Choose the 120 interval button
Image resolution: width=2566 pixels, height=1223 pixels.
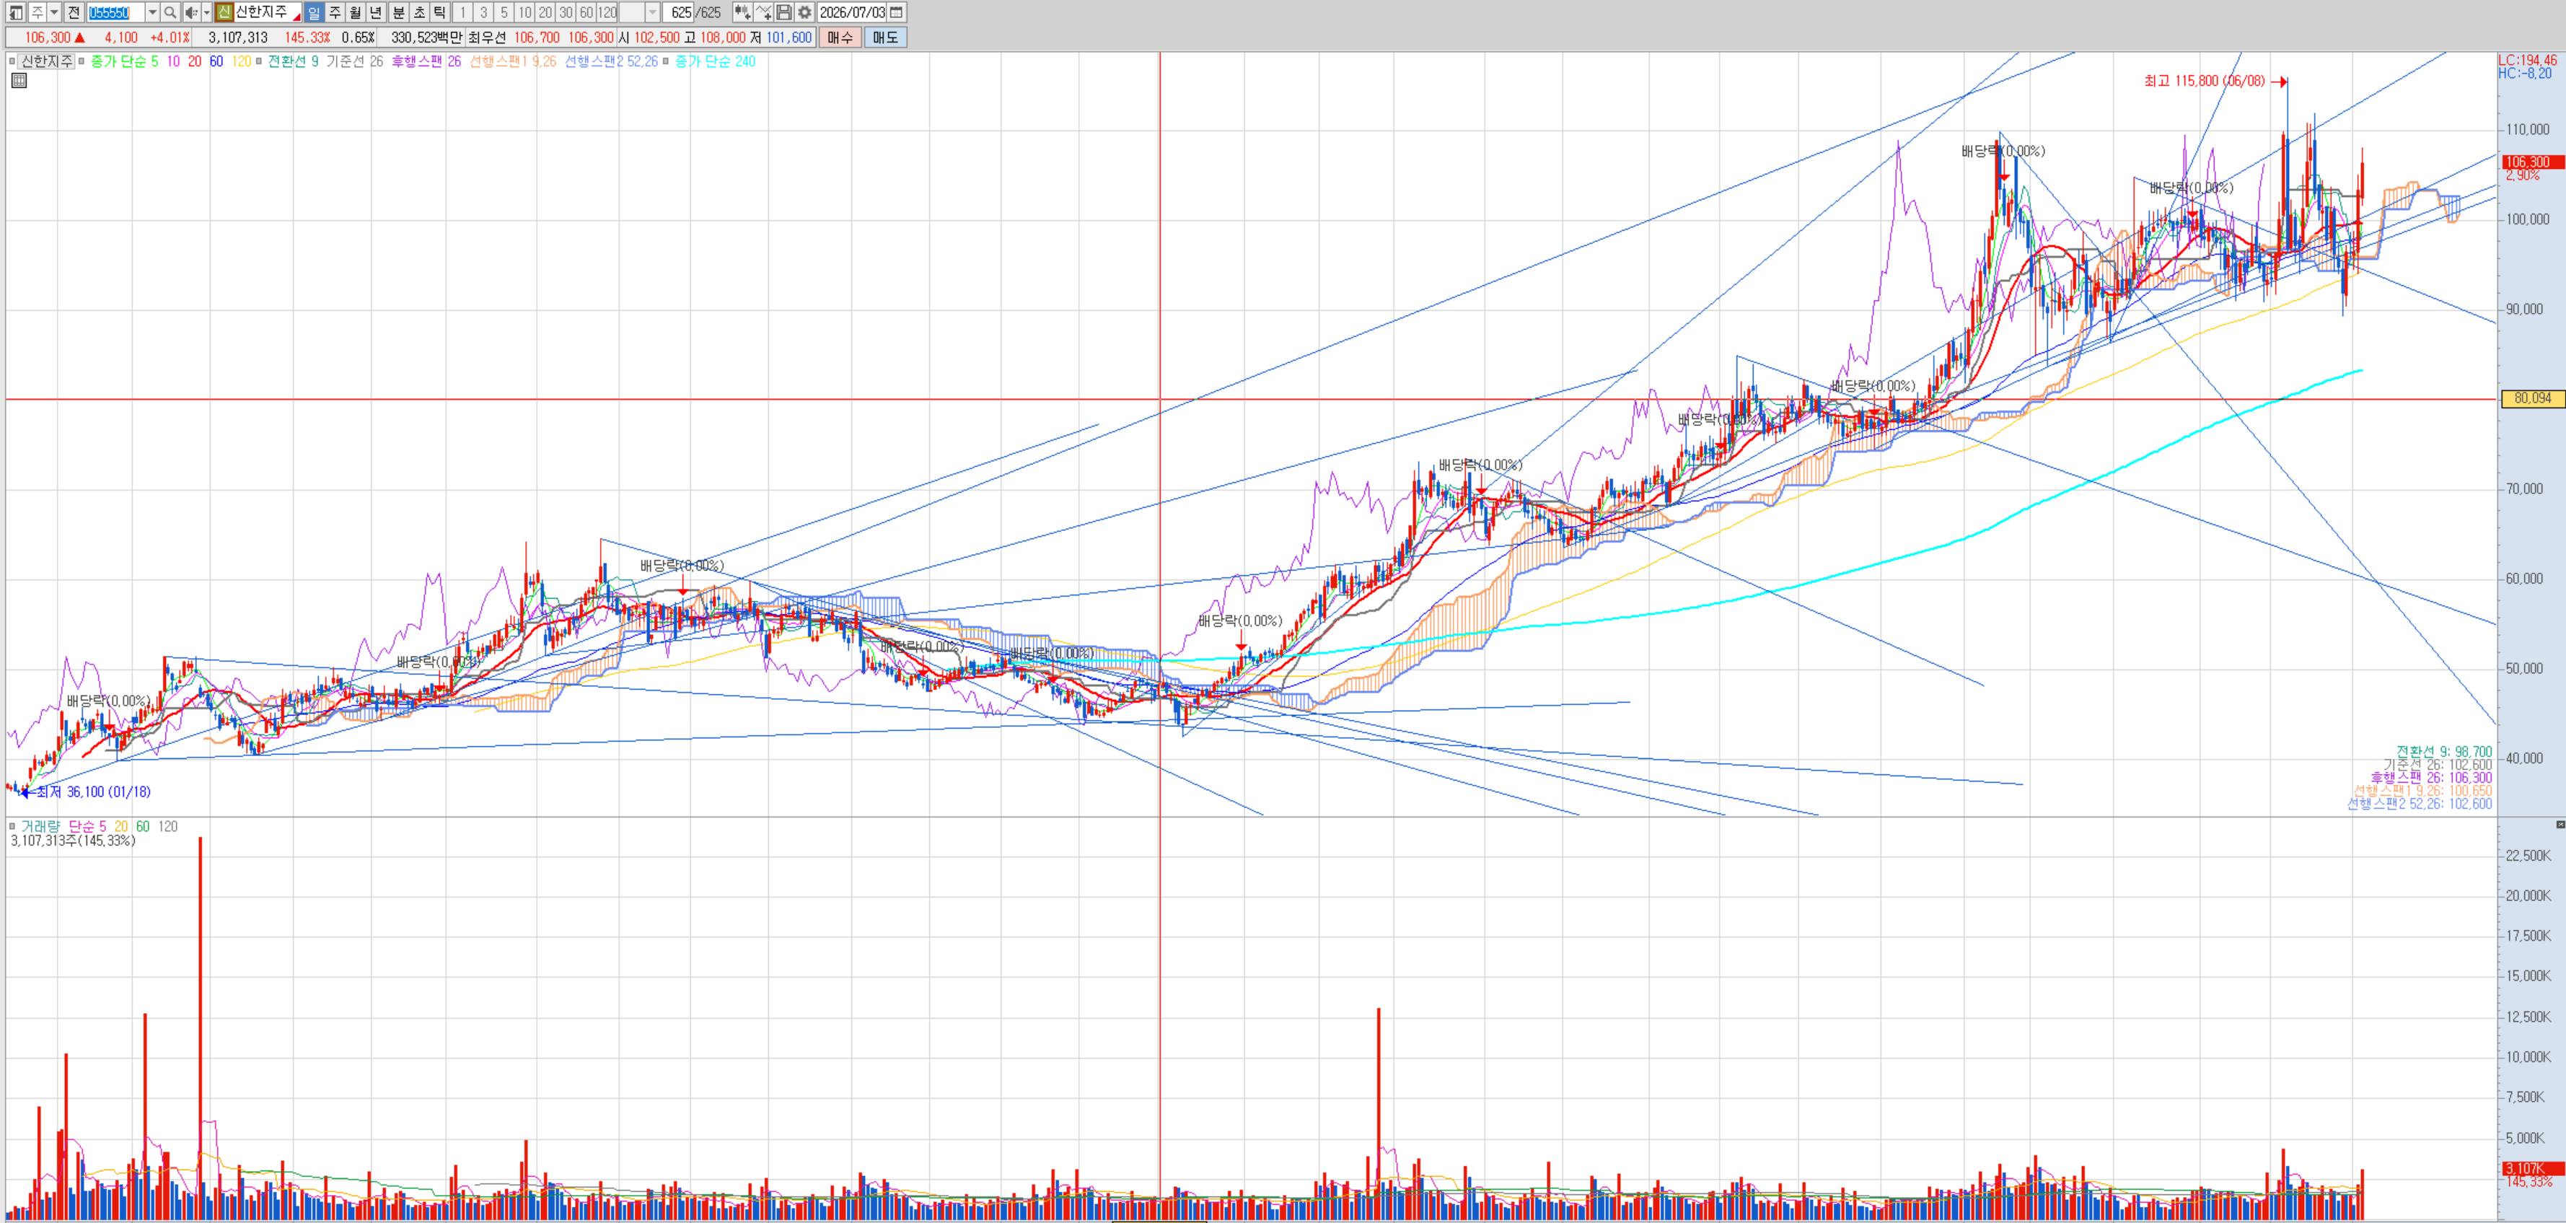pos(607,13)
